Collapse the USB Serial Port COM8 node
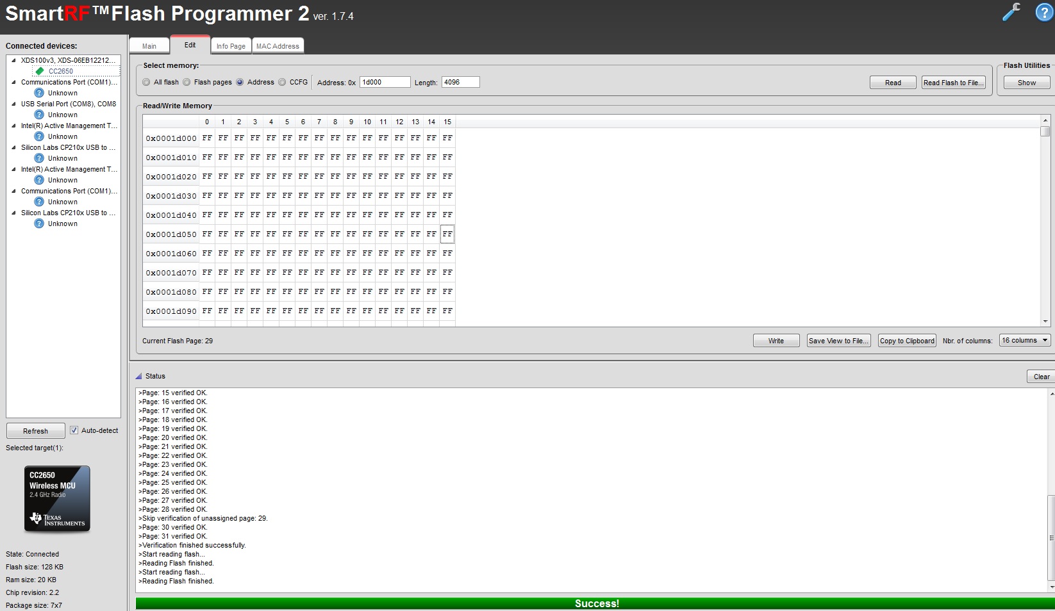Viewport: 1055px width, 611px height. tap(14, 104)
